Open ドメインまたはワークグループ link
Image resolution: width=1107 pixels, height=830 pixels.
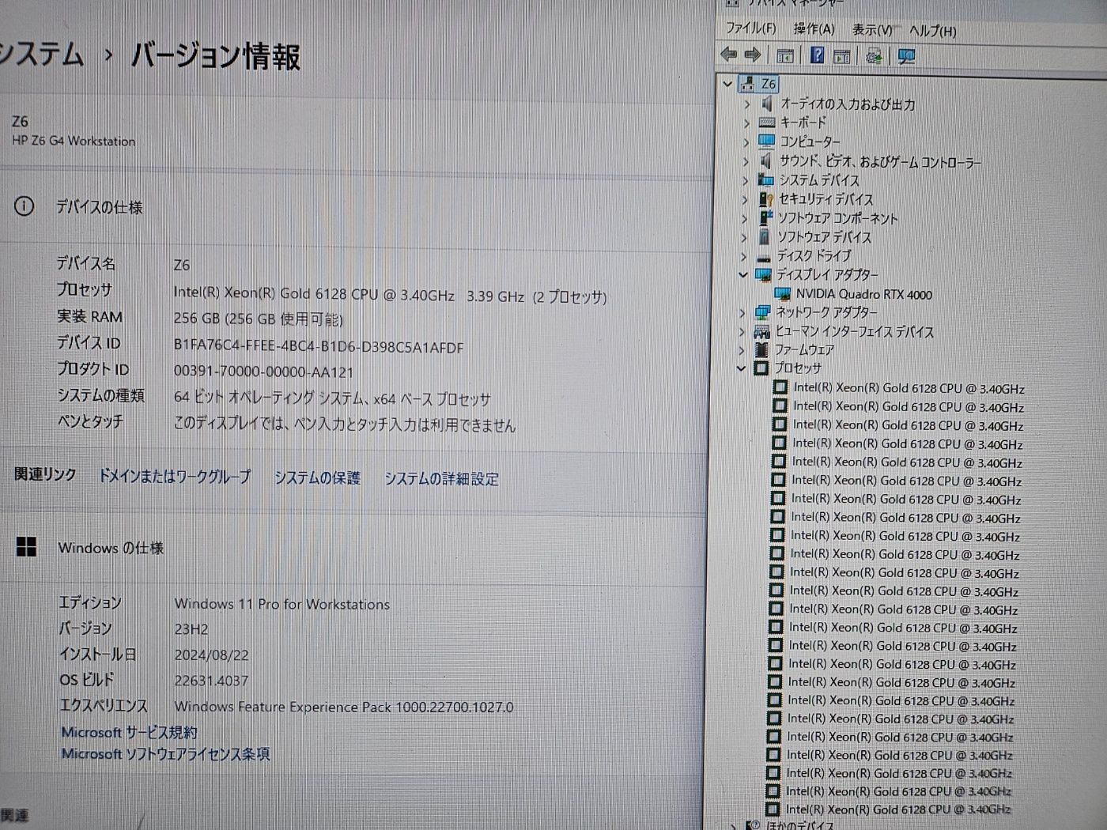pyautogui.click(x=174, y=476)
